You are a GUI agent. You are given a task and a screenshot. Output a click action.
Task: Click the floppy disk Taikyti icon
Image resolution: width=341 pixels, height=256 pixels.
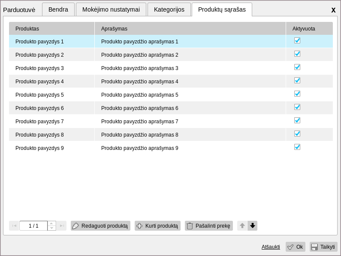coord(314,247)
